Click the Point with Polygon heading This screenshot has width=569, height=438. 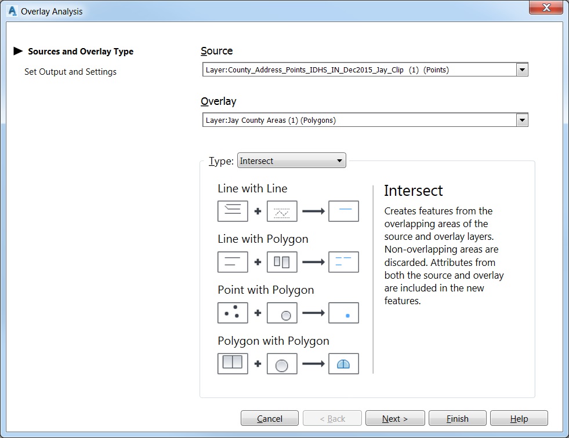[266, 290]
